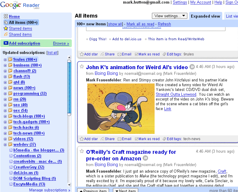Toggle Add star in the 9rules item footer
The image size is (238, 192).
[89, 54]
